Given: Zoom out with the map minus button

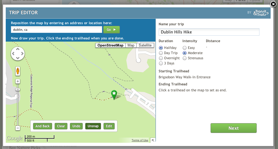Looking at the screenshot, I should pyautogui.click(x=18, y=128).
